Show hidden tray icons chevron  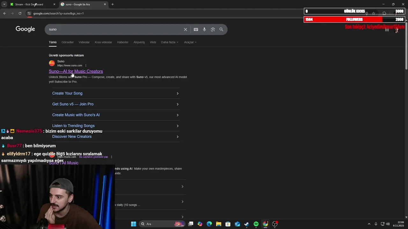coord(369,224)
